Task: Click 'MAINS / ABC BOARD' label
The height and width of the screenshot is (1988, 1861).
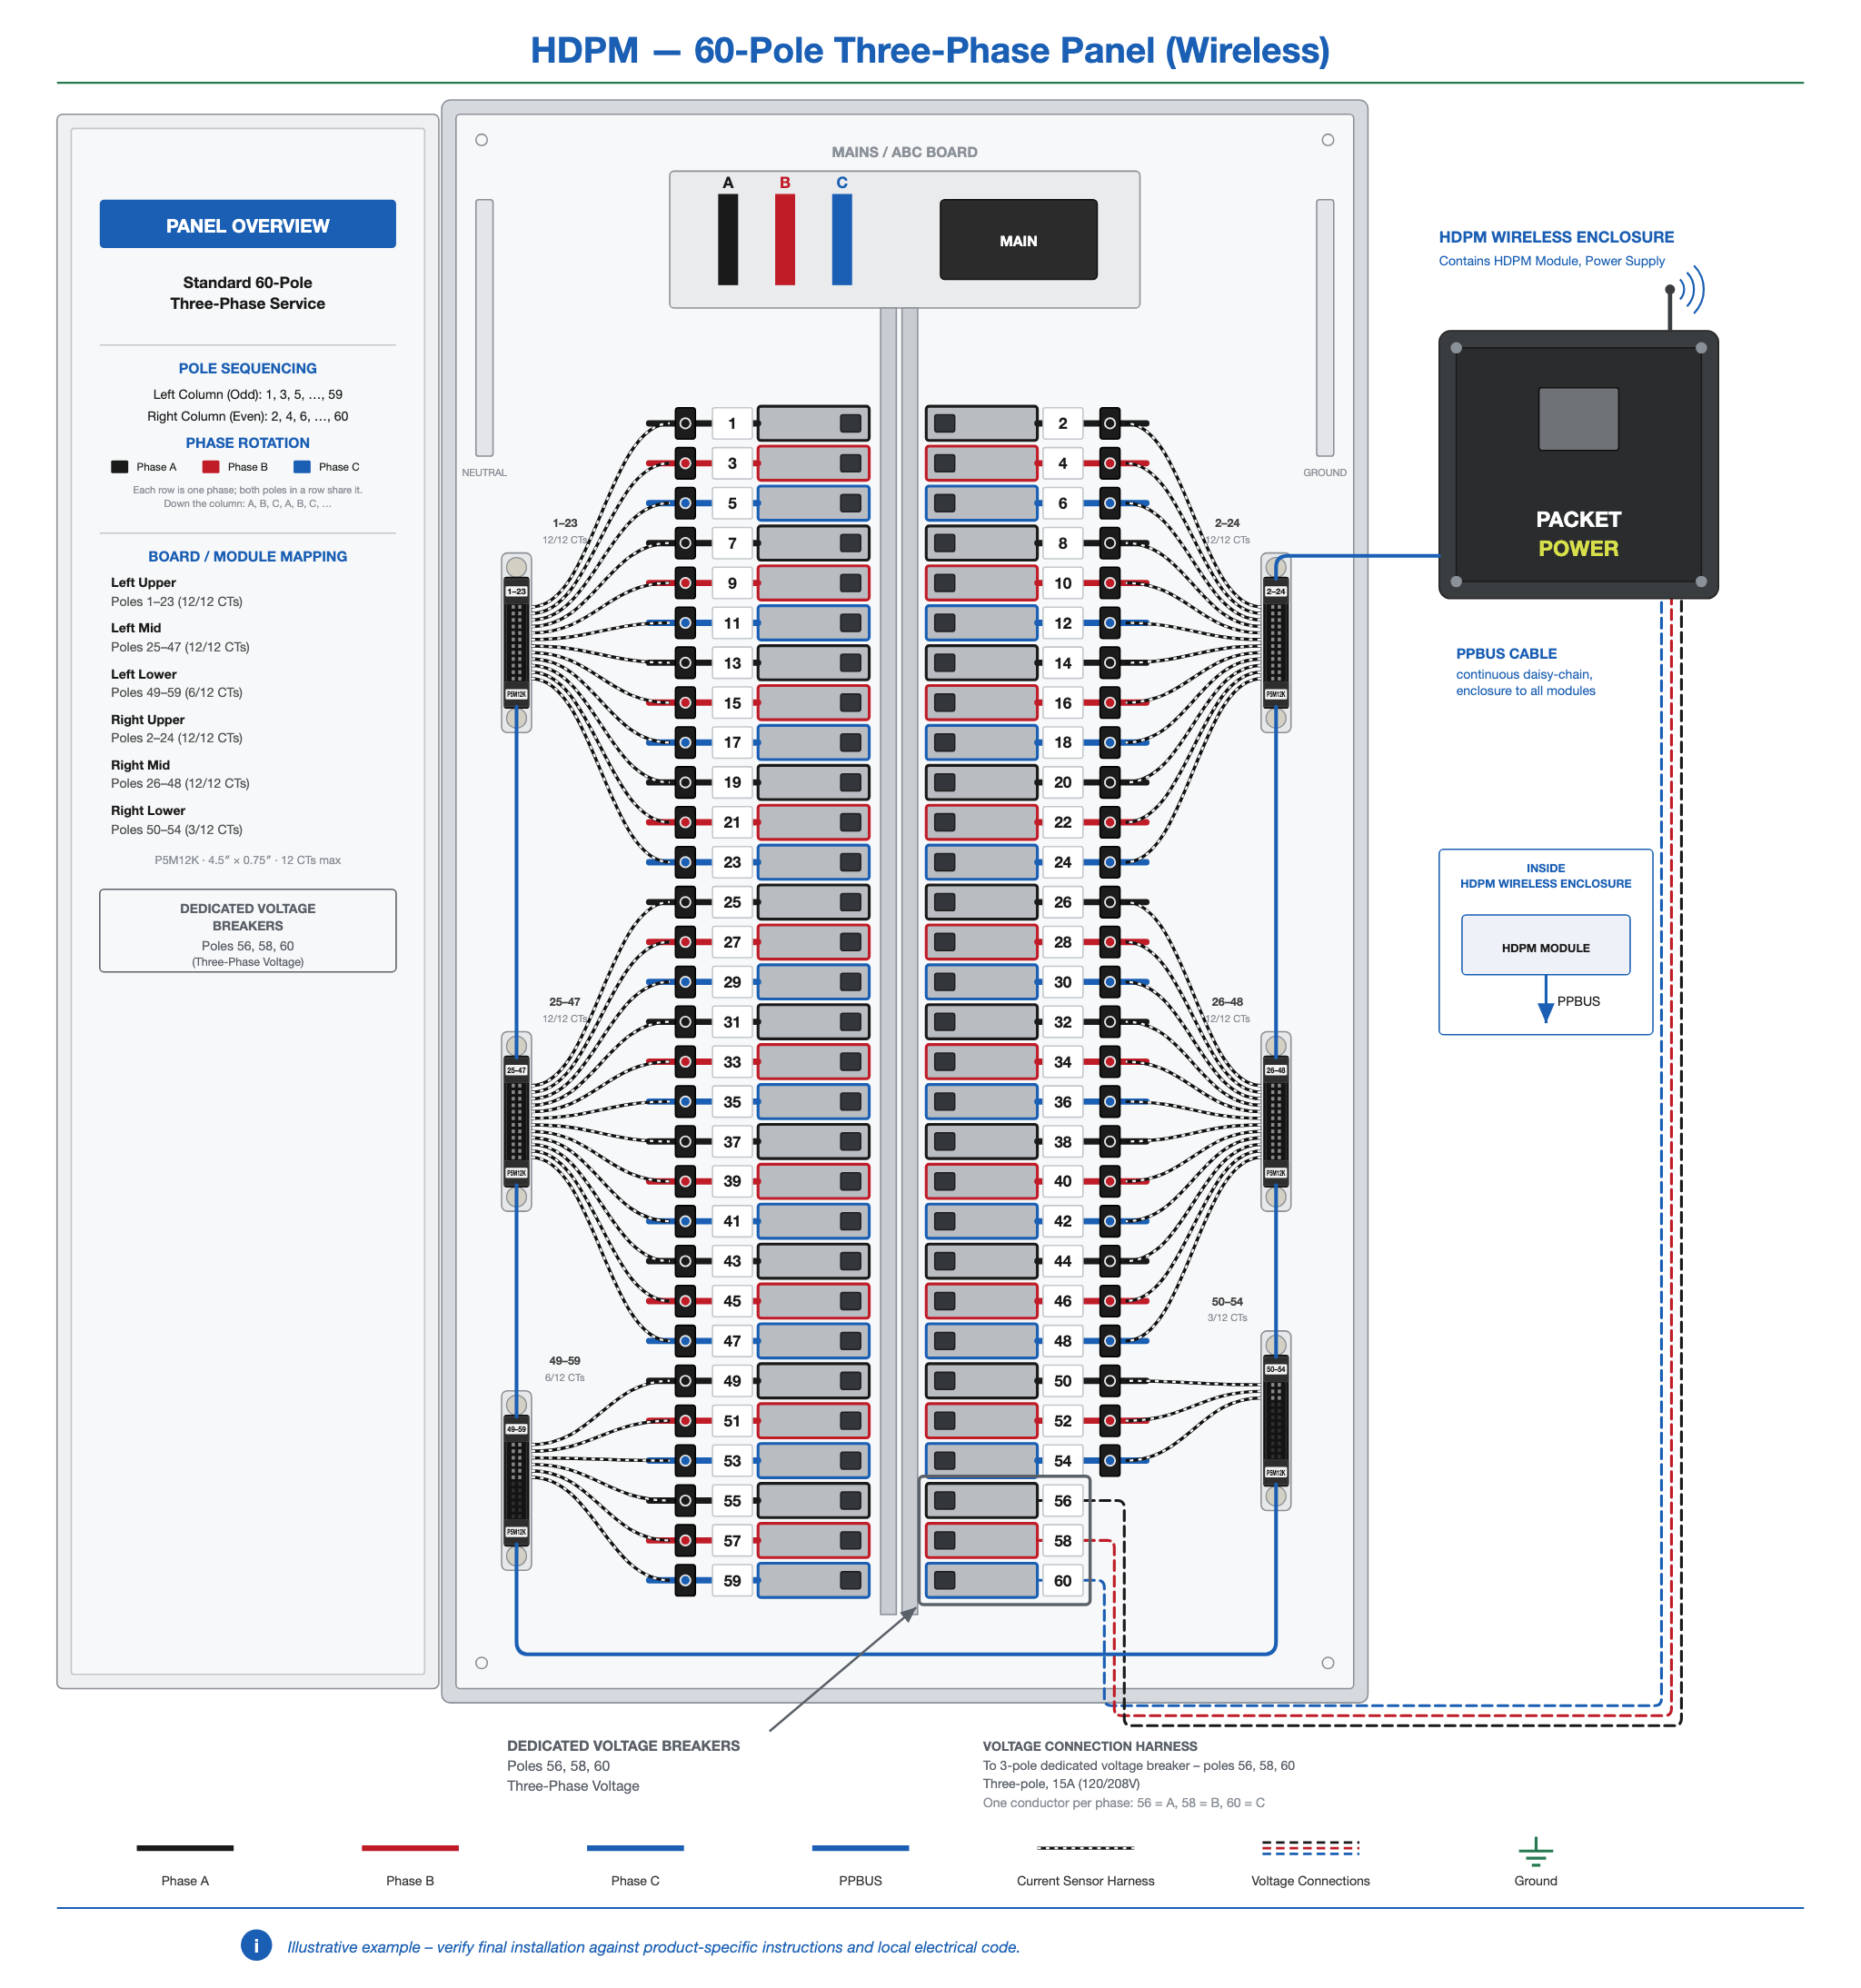Action: 905,152
